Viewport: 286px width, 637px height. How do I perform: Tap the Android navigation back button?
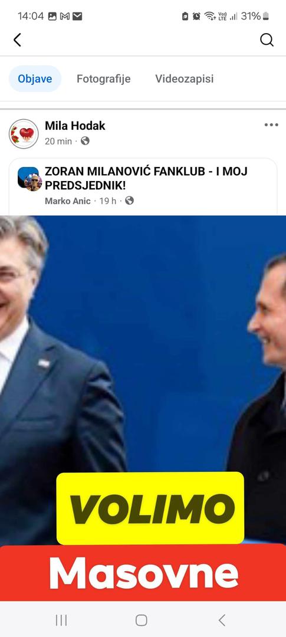click(222, 620)
